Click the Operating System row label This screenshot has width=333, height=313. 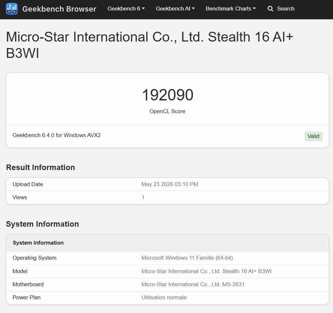click(x=34, y=258)
